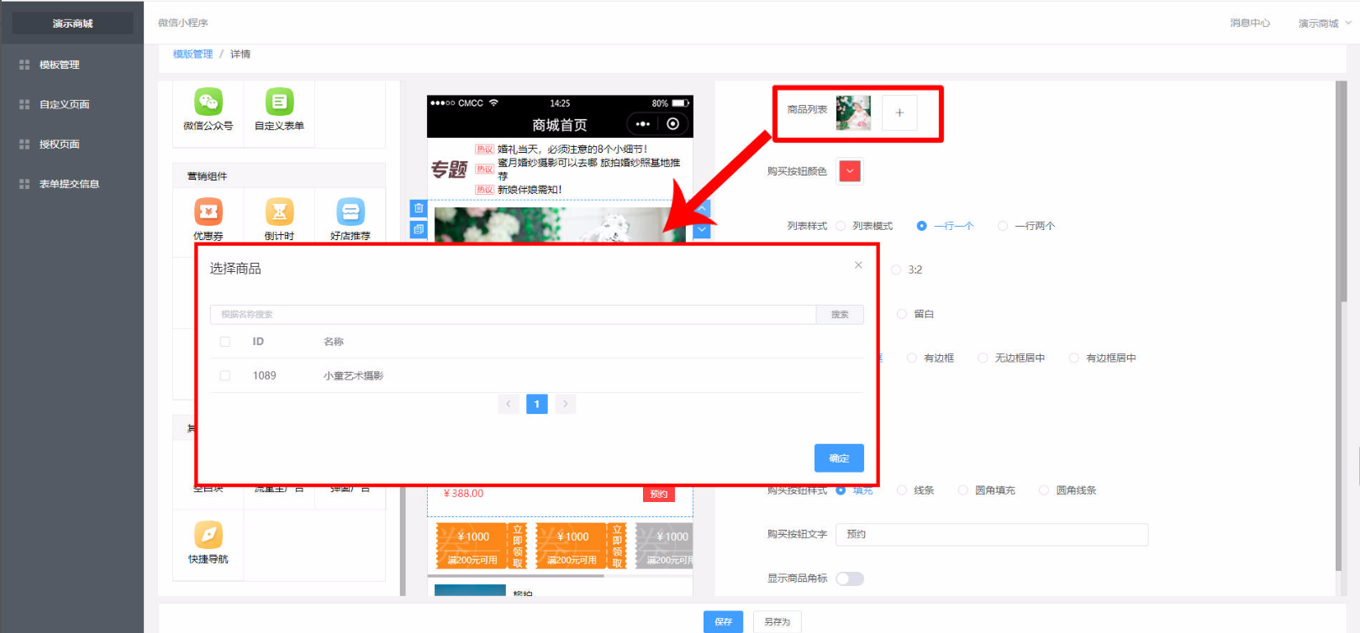Select the 无边框居中 radio option

(x=983, y=358)
